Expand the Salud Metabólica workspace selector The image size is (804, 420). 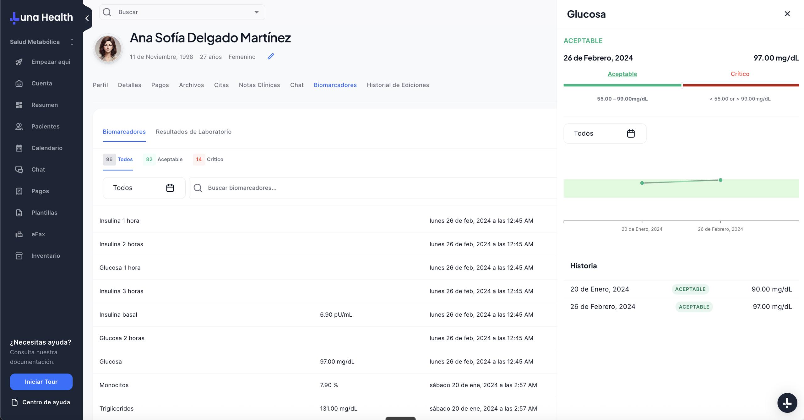(72, 42)
